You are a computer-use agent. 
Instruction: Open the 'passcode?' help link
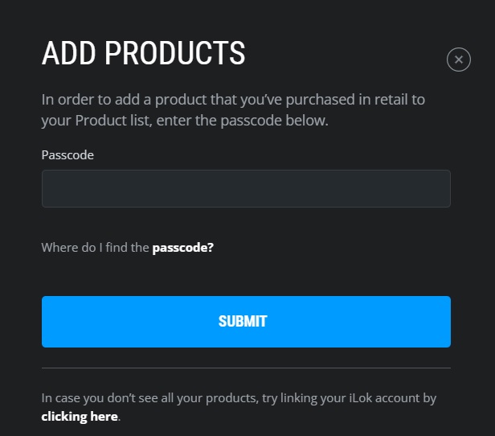(x=182, y=248)
